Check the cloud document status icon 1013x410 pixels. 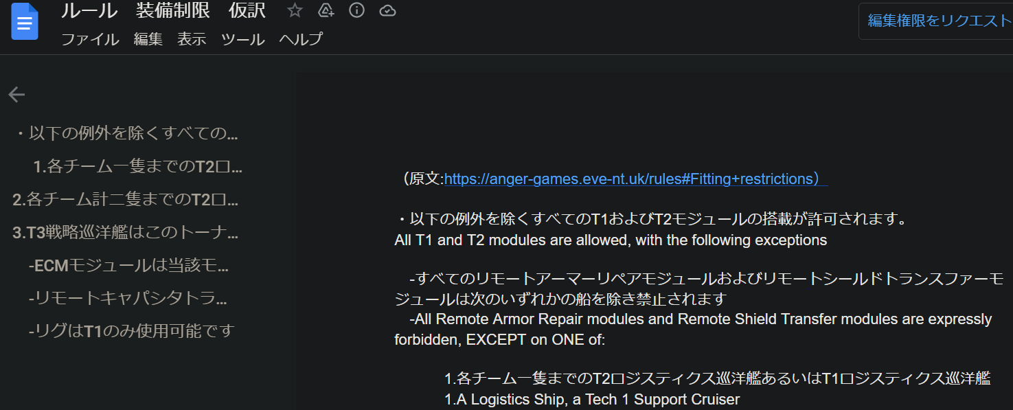tap(387, 10)
